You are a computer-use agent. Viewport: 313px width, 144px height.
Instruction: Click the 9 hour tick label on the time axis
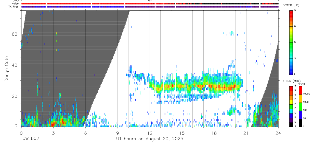coord(118,133)
